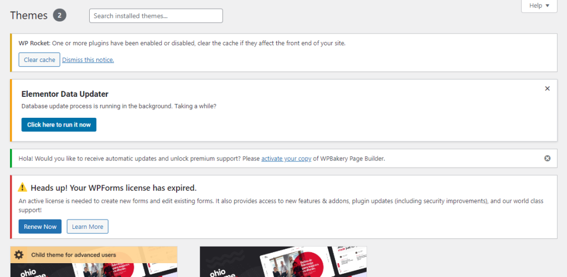Dismiss the Elementor Data Updater notice
The width and height of the screenshot is (567, 277).
(547, 88)
